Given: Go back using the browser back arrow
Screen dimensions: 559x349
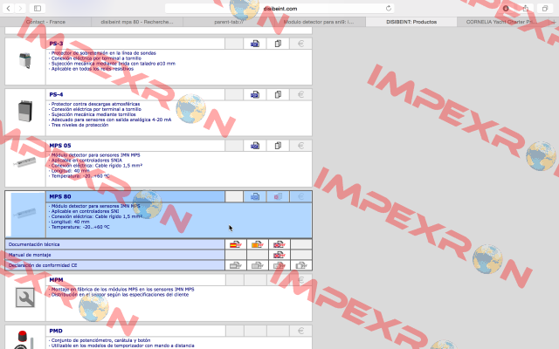Looking at the screenshot, I should [x=8, y=8].
